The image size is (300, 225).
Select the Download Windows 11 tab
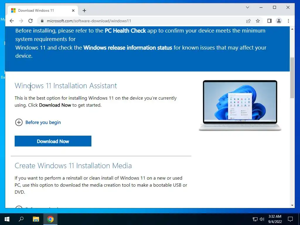click(43, 11)
